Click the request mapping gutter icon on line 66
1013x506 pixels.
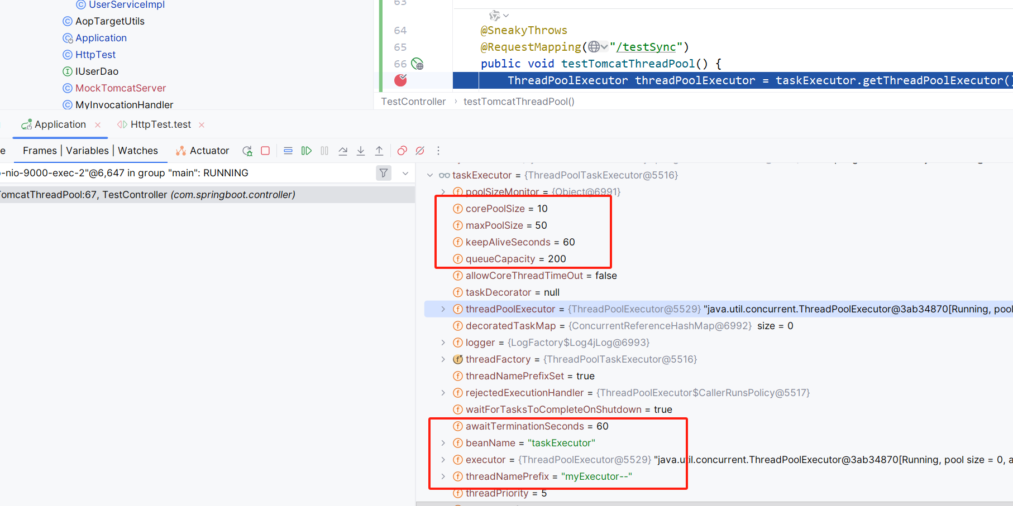click(418, 64)
